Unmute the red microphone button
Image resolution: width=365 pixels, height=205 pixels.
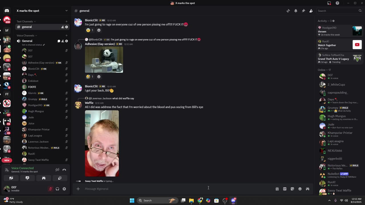pos(50,189)
